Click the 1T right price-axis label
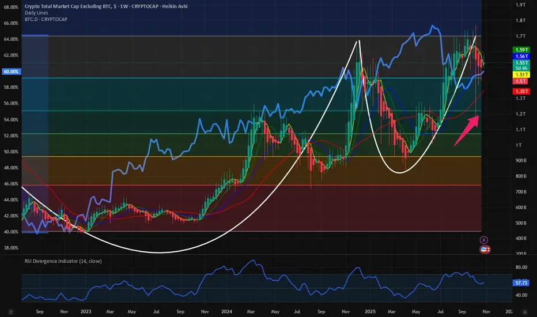This screenshot has width=537, height=317. click(519, 145)
